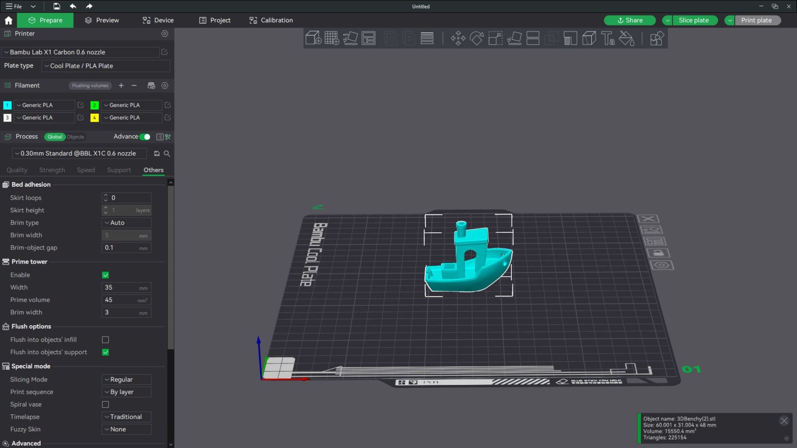Viewport: 797px width, 448px height.
Task: Select the Text shape tool
Action: point(608,38)
